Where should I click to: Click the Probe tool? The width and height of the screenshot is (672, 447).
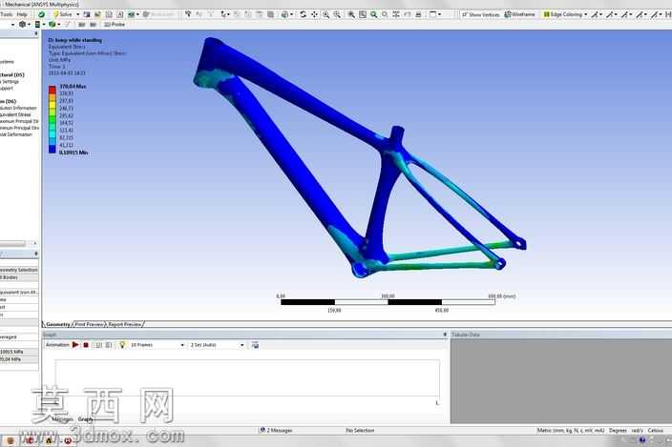click(x=115, y=25)
